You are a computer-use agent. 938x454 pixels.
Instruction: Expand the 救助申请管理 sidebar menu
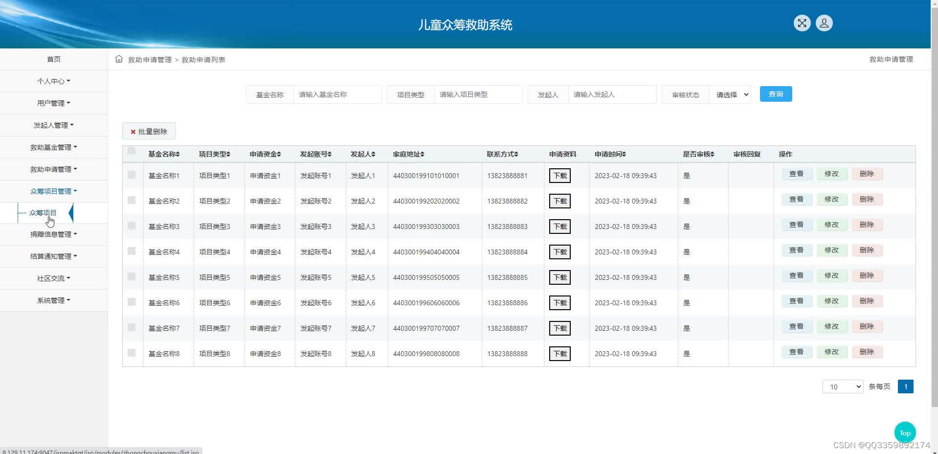point(54,169)
